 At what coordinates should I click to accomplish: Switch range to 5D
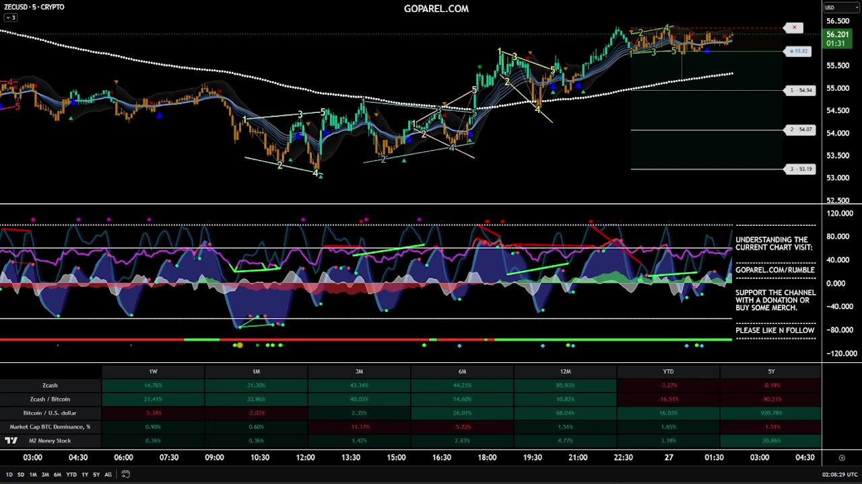(x=21, y=475)
